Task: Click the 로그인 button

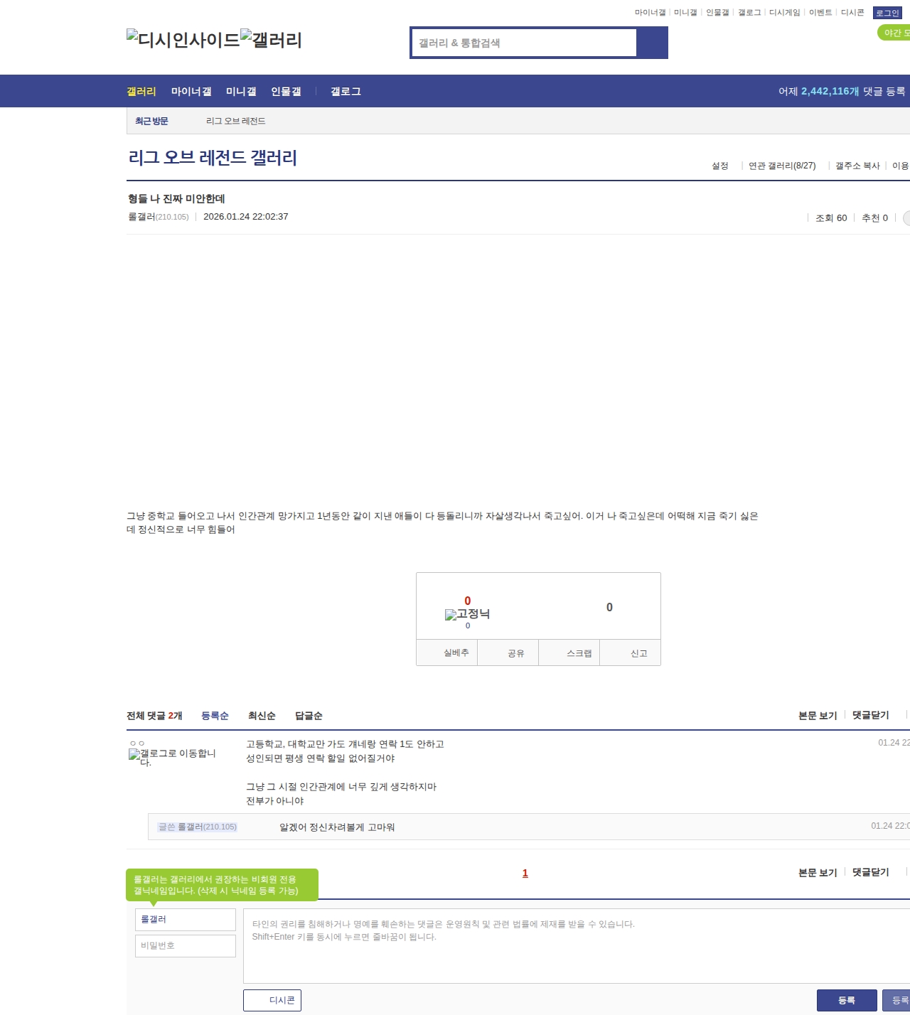Action: [x=887, y=13]
